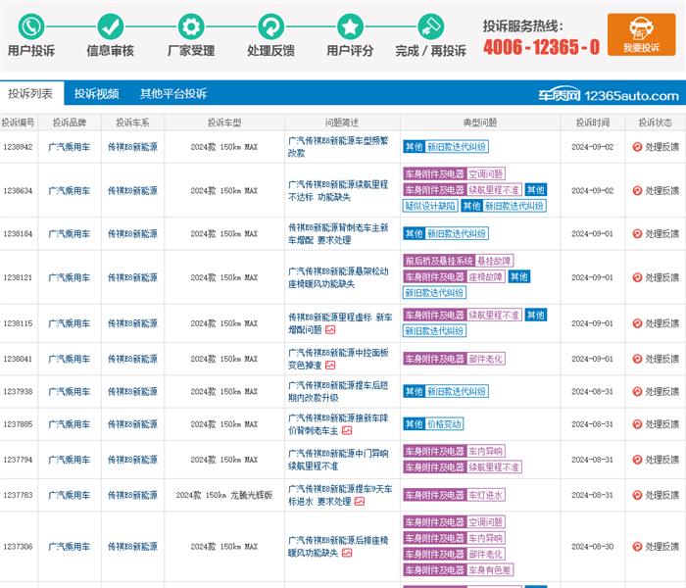Image resolution: width=686 pixels, height=588 pixels.
Task: Click status icon for complaint 1238115
Action: [x=637, y=323]
